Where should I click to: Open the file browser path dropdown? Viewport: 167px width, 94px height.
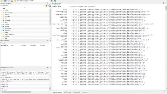(x=44, y=6)
